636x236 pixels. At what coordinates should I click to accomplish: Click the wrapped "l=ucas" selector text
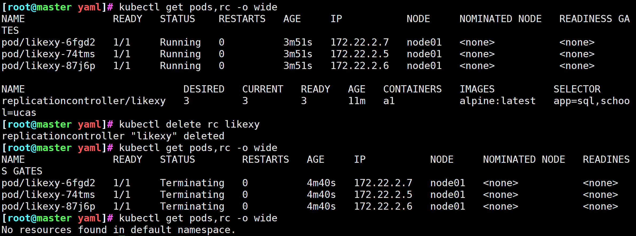tap(19, 113)
